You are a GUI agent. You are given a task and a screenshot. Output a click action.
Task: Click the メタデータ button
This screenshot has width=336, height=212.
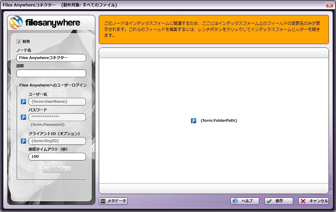[x=113, y=201]
